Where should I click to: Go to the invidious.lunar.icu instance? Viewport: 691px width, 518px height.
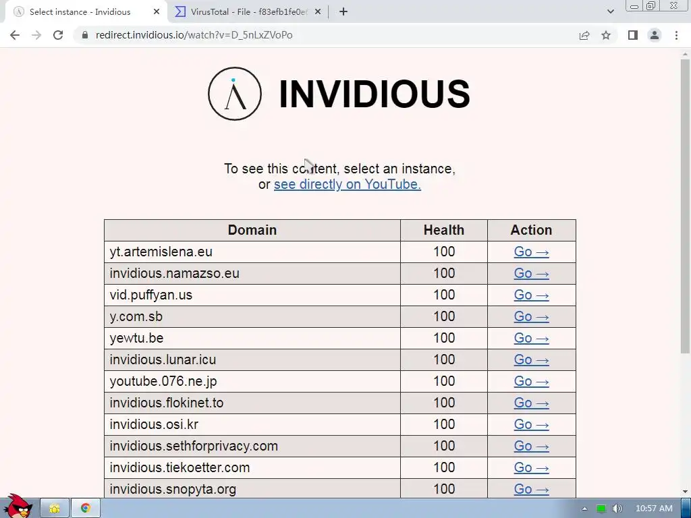[x=532, y=360]
